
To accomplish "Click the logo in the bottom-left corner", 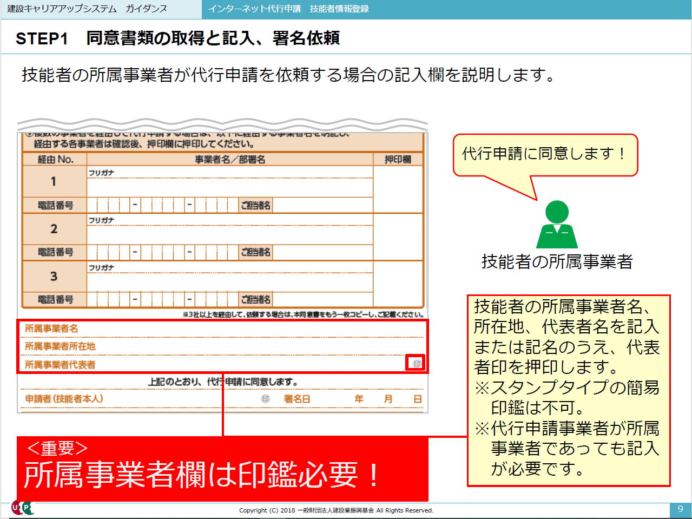I will point(22,508).
